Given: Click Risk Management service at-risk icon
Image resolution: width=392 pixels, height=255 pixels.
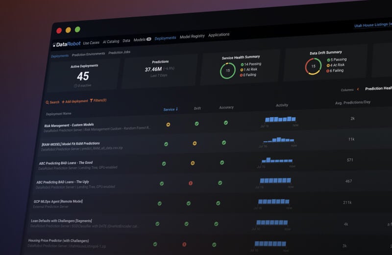Looking at the screenshot, I should (x=168, y=125).
